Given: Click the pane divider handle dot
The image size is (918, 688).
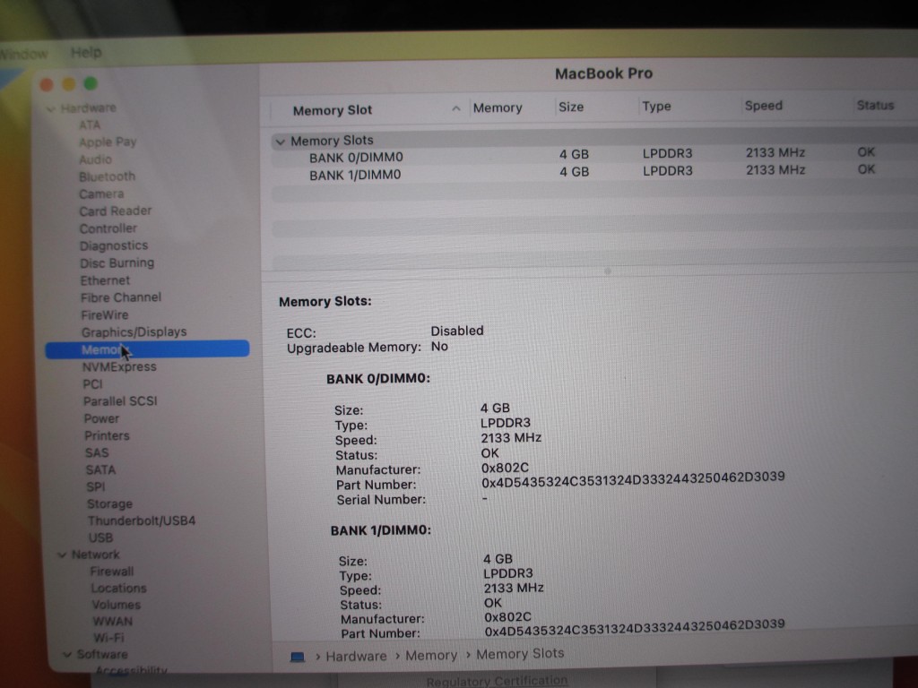Looking at the screenshot, I should (608, 271).
